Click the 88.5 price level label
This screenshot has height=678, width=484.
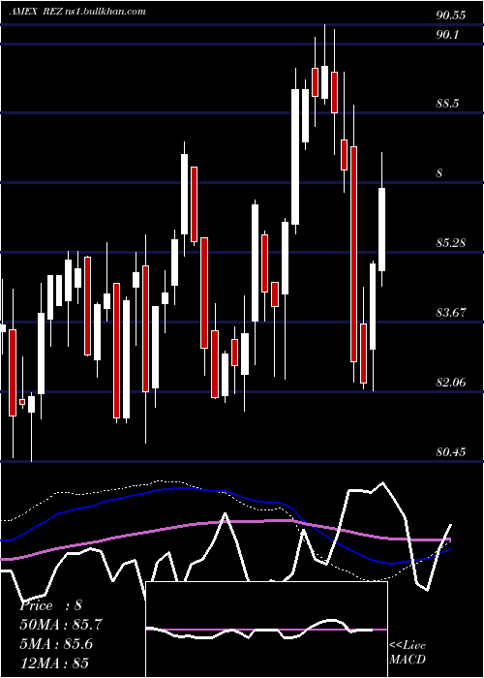(x=447, y=104)
